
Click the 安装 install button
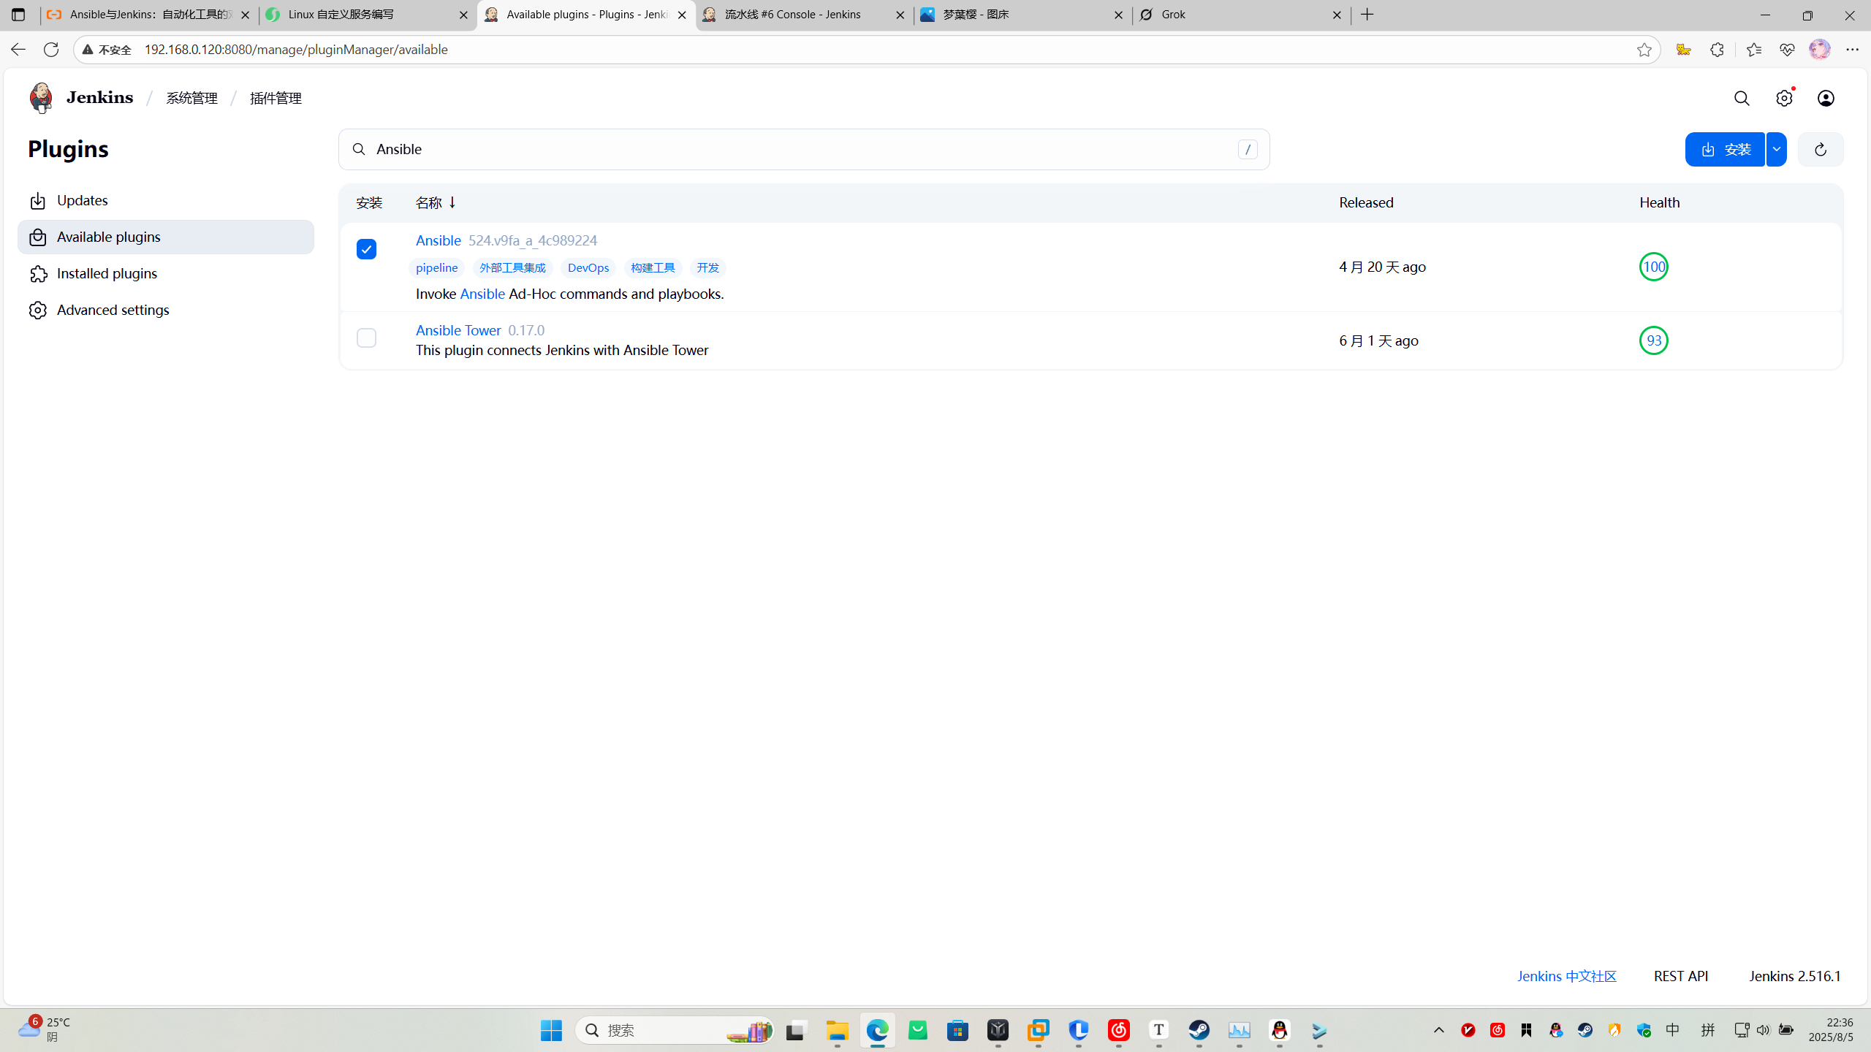pyautogui.click(x=1725, y=149)
